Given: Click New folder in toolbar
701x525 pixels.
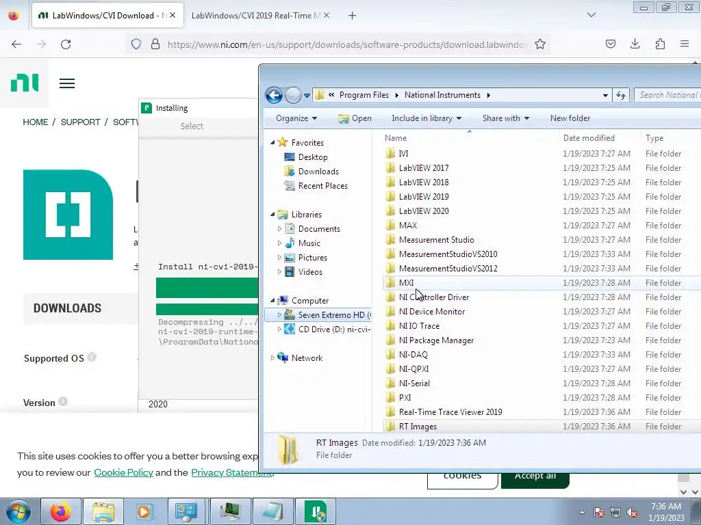Looking at the screenshot, I should [570, 118].
